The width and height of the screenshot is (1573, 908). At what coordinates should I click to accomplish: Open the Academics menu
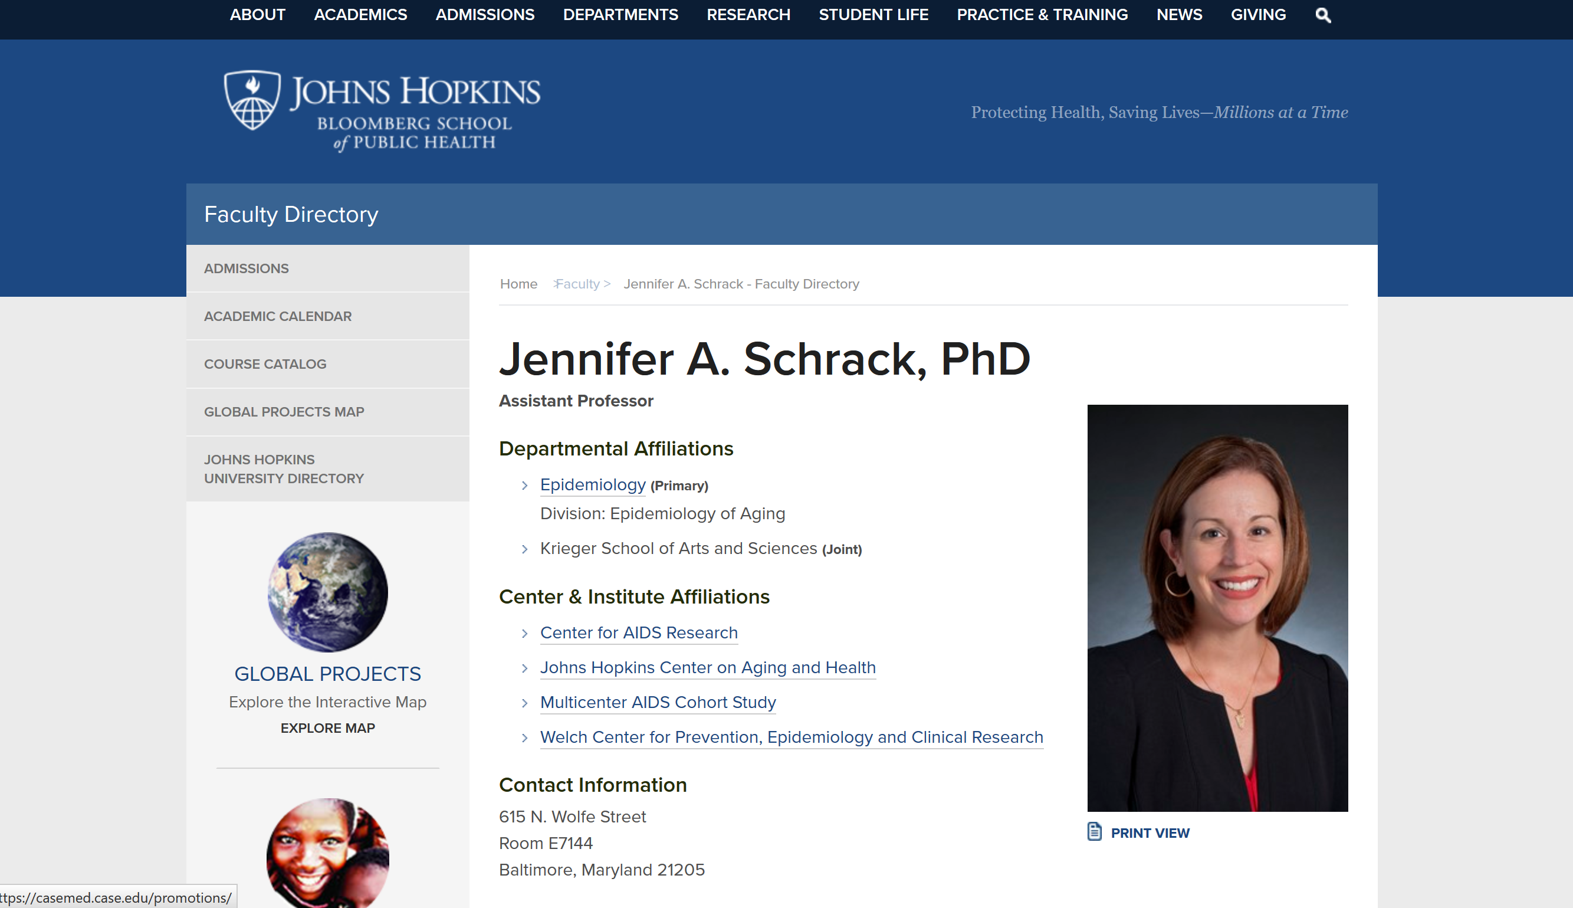(360, 14)
